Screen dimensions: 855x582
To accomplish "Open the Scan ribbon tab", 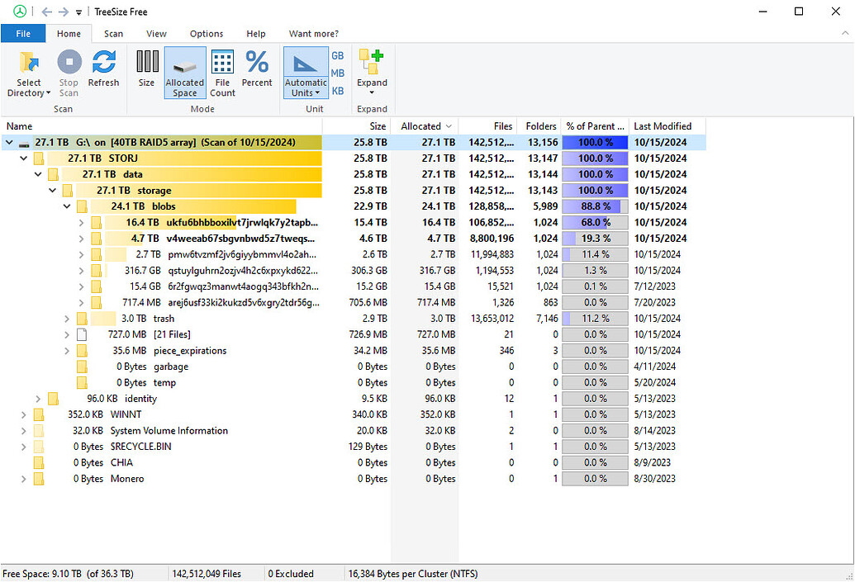I will click(113, 33).
